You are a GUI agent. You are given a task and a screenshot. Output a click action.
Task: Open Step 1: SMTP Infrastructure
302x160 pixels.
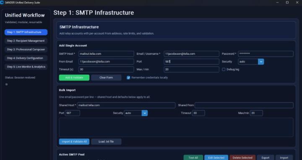(26, 32)
